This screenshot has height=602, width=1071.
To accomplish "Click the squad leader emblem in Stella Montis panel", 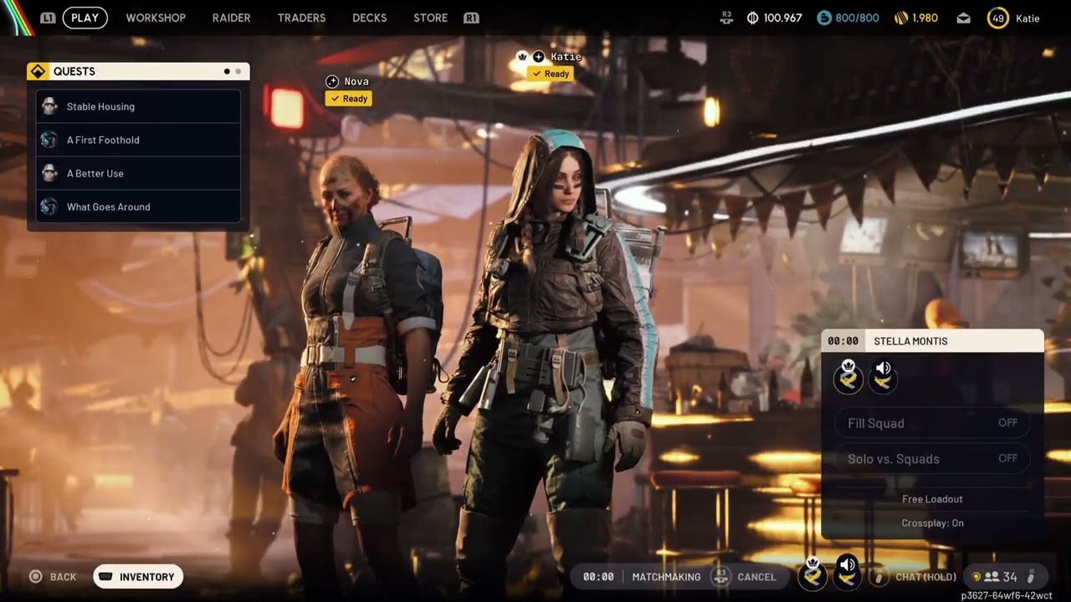I will click(848, 378).
